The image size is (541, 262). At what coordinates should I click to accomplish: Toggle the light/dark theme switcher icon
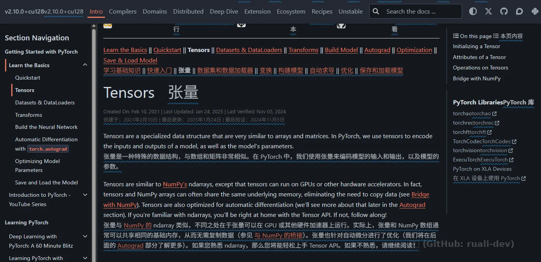point(473,12)
